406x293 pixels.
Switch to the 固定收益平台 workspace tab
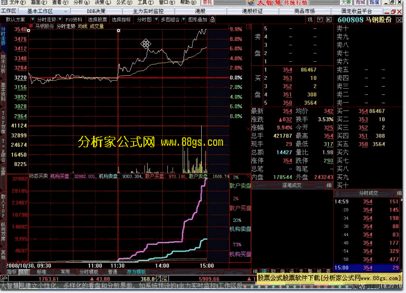click(356, 11)
